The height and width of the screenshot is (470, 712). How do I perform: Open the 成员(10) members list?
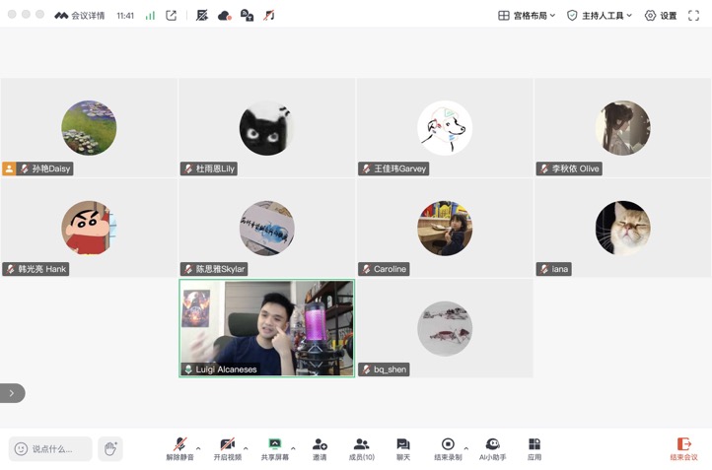click(x=361, y=445)
